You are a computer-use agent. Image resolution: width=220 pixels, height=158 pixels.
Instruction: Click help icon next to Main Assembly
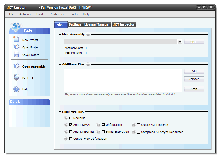pyautogui.click(x=88, y=34)
